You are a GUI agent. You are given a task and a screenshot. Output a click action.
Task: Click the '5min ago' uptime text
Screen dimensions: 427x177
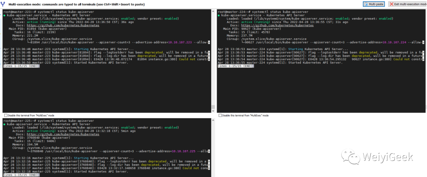coord(128,131)
